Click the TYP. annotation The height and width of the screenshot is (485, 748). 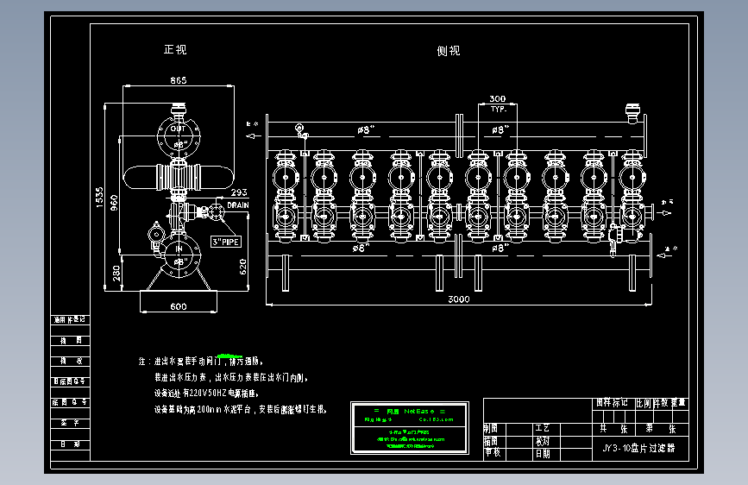tap(499, 110)
